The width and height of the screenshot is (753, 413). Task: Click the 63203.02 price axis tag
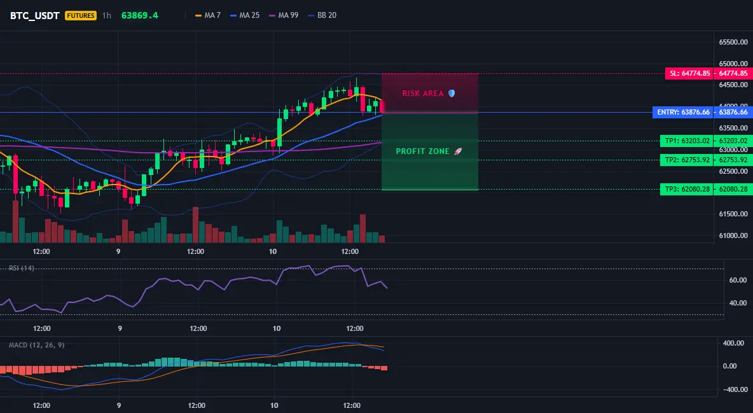pyautogui.click(x=733, y=141)
